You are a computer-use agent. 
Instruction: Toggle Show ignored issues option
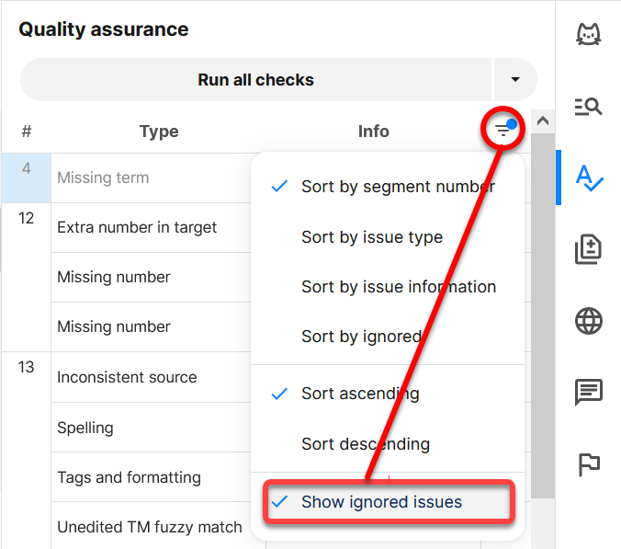(381, 502)
